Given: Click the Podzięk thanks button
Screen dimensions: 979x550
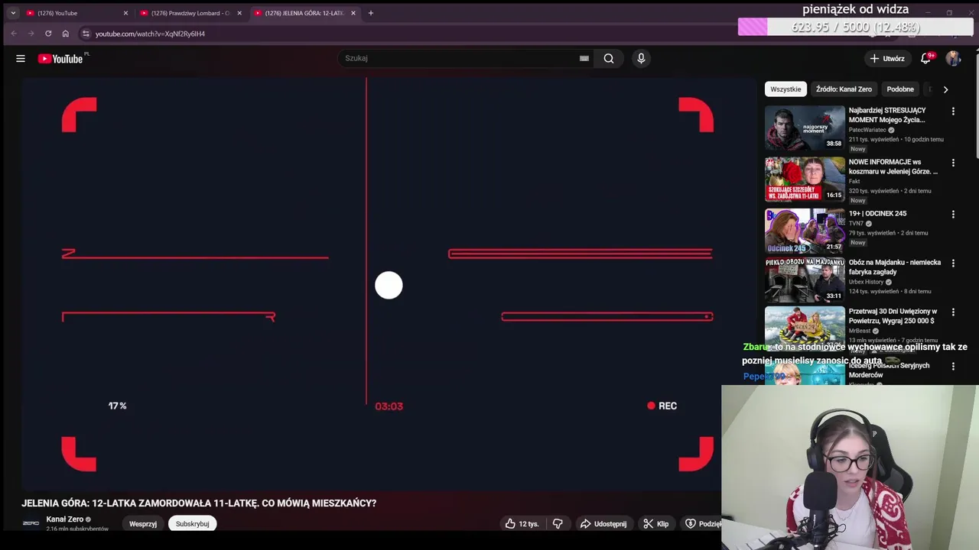Looking at the screenshot, I should (702, 524).
